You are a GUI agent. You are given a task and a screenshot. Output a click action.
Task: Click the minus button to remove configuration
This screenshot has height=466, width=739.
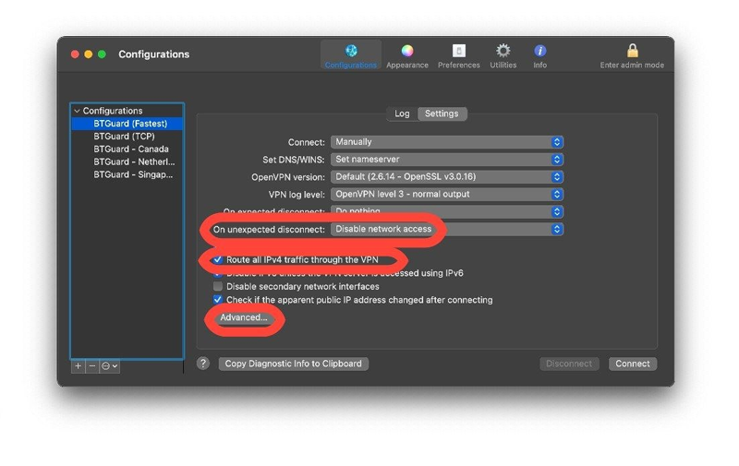91,366
